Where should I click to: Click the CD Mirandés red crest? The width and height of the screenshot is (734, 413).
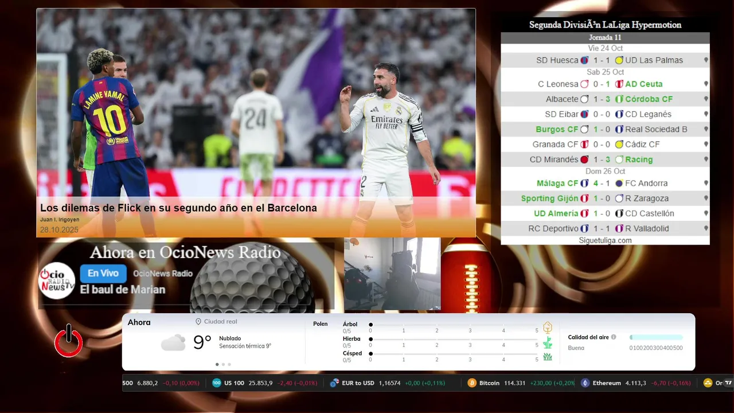click(x=584, y=159)
